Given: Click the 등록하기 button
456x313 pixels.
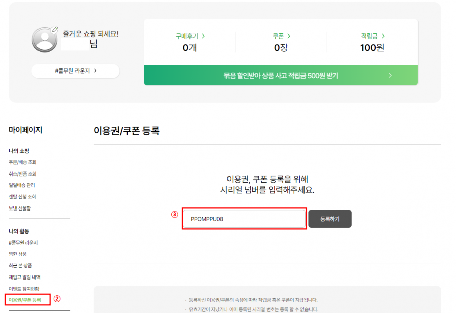Looking at the screenshot, I should pos(330,219).
